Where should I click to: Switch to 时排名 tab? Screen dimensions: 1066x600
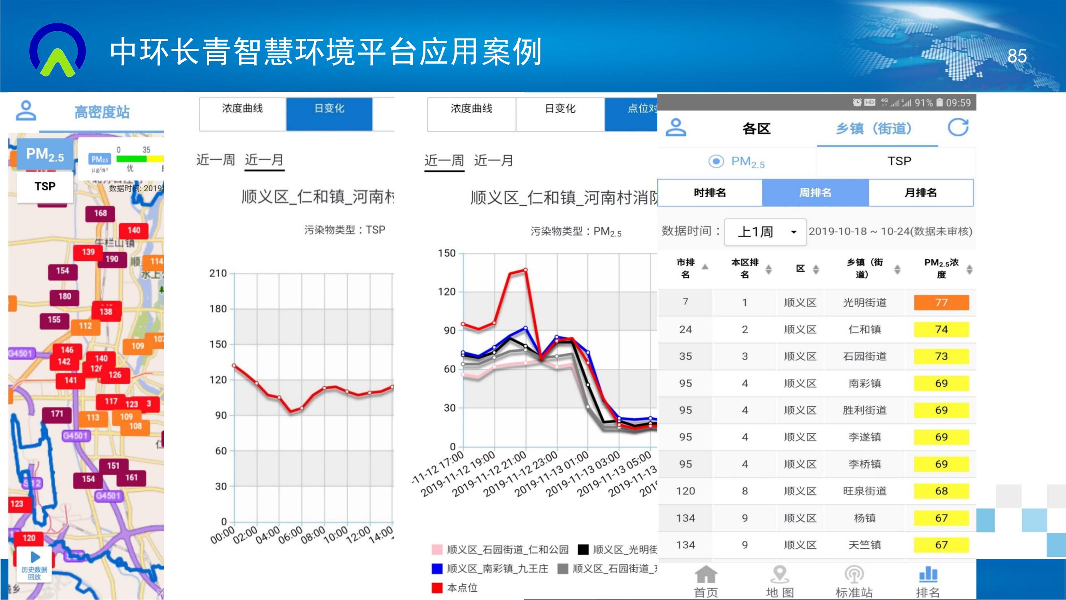click(x=710, y=192)
